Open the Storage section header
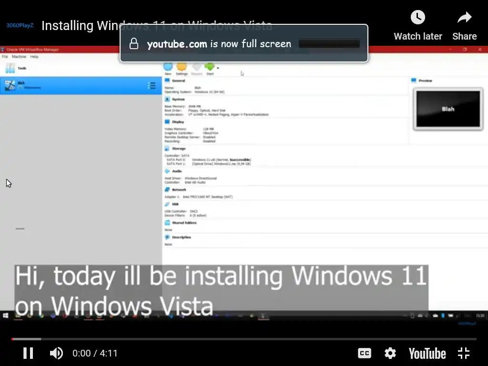Image resolution: width=488 pixels, height=366 pixels. pos(178,149)
